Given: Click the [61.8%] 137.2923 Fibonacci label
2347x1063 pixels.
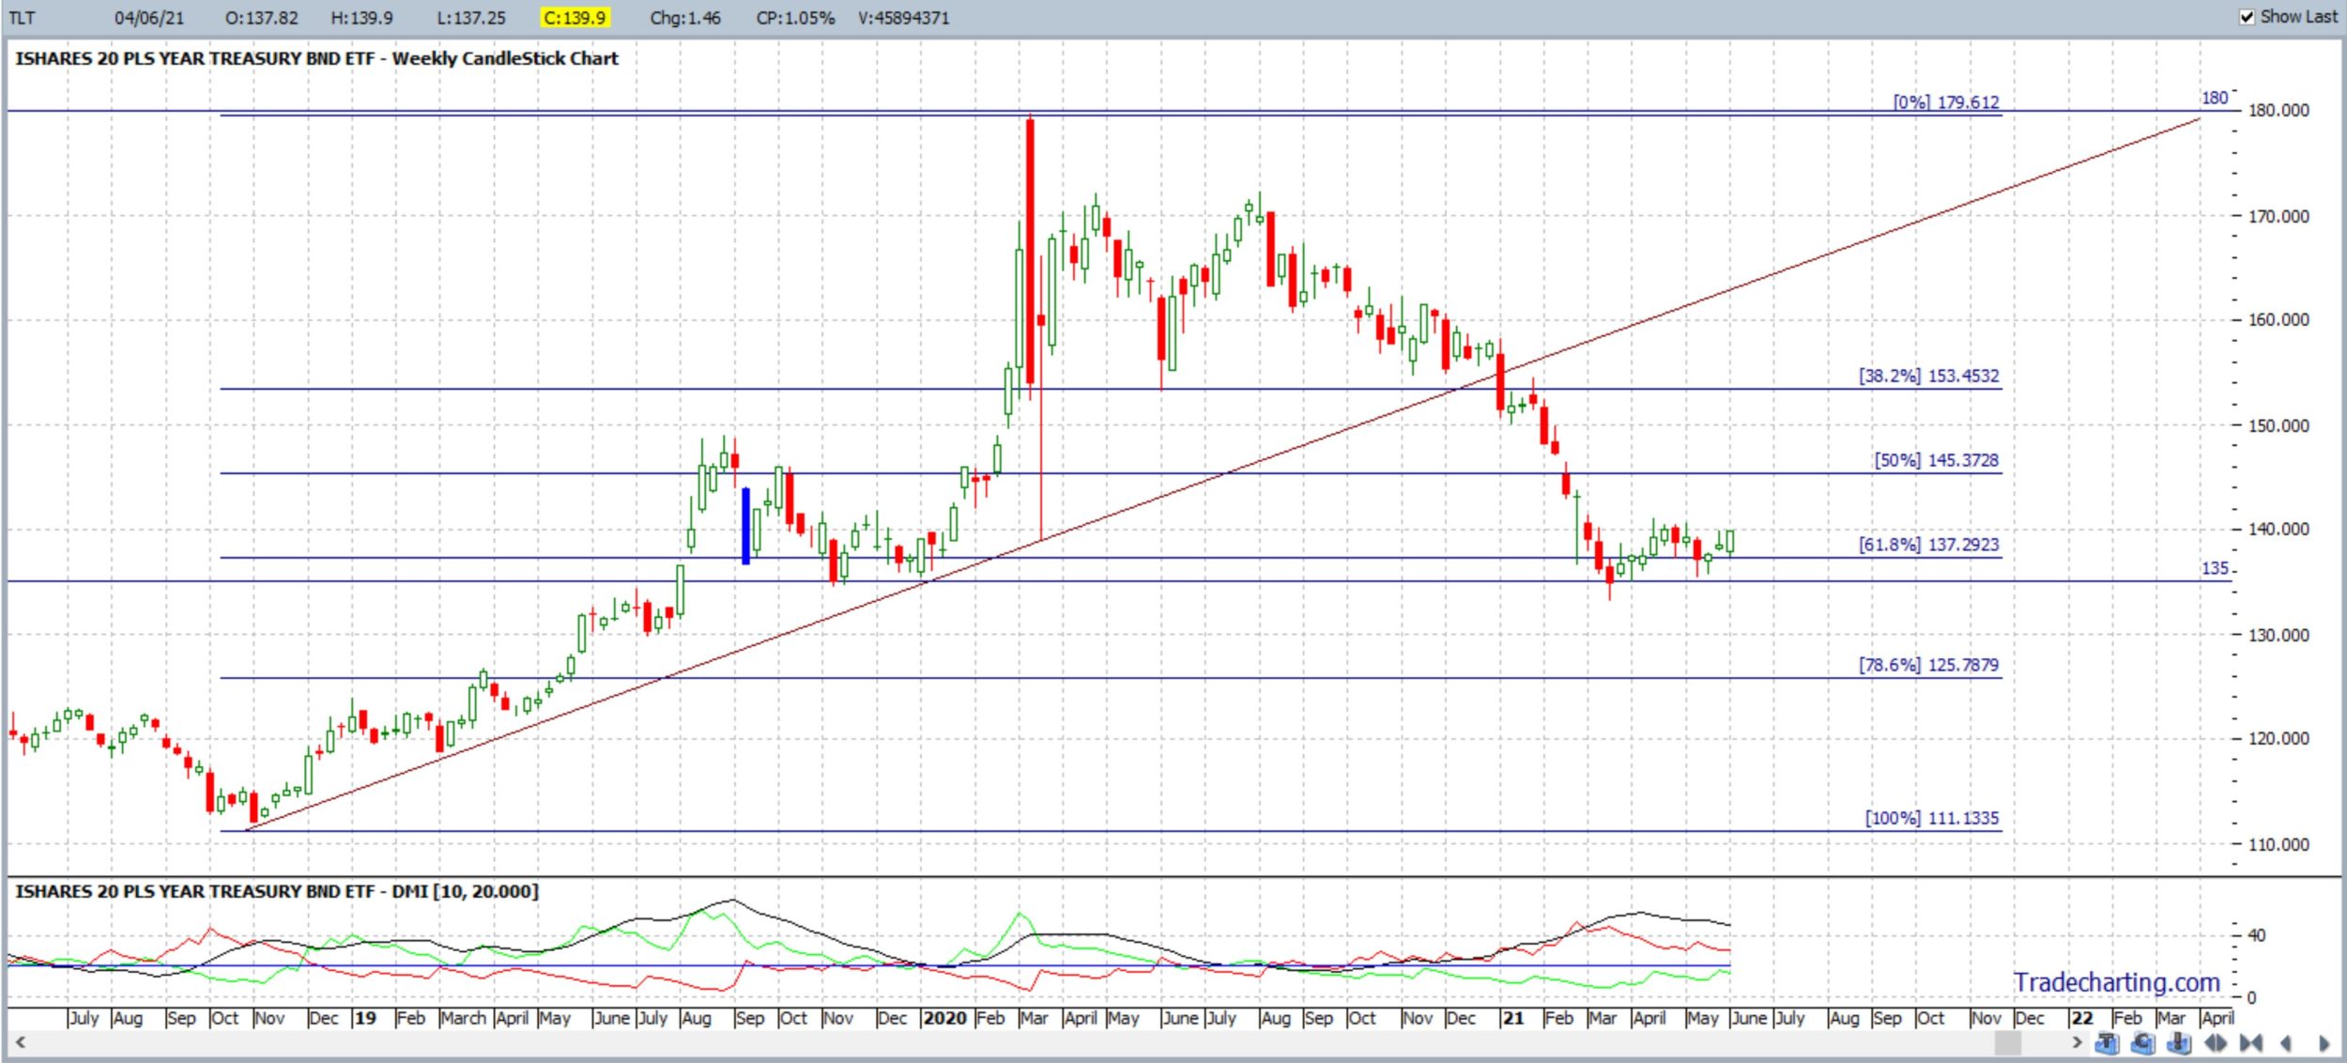Looking at the screenshot, I should click(x=1929, y=545).
